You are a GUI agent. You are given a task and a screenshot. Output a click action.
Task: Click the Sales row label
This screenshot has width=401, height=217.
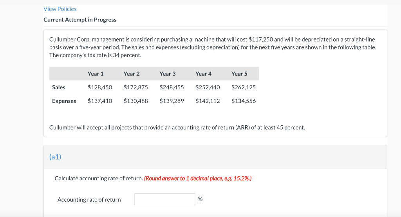[59, 87]
